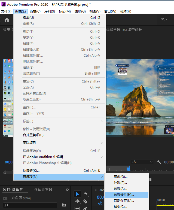Select 全选(A) menu entry
The width and height of the screenshot is (174, 210).
[x=59, y=87]
